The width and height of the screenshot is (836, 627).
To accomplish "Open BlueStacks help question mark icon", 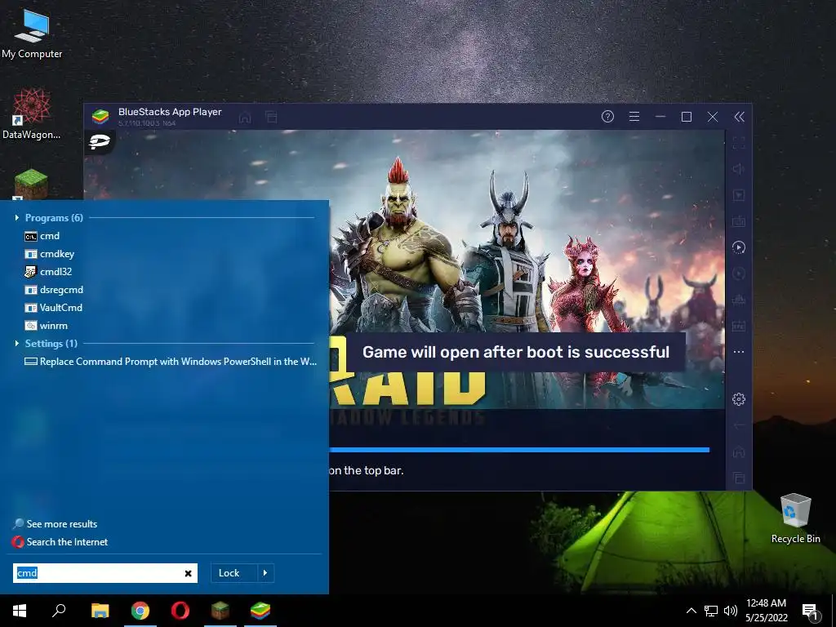I will tap(607, 117).
